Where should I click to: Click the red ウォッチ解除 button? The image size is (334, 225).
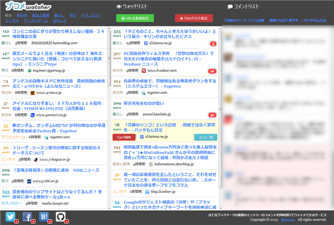pyautogui.click(x=124, y=137)
